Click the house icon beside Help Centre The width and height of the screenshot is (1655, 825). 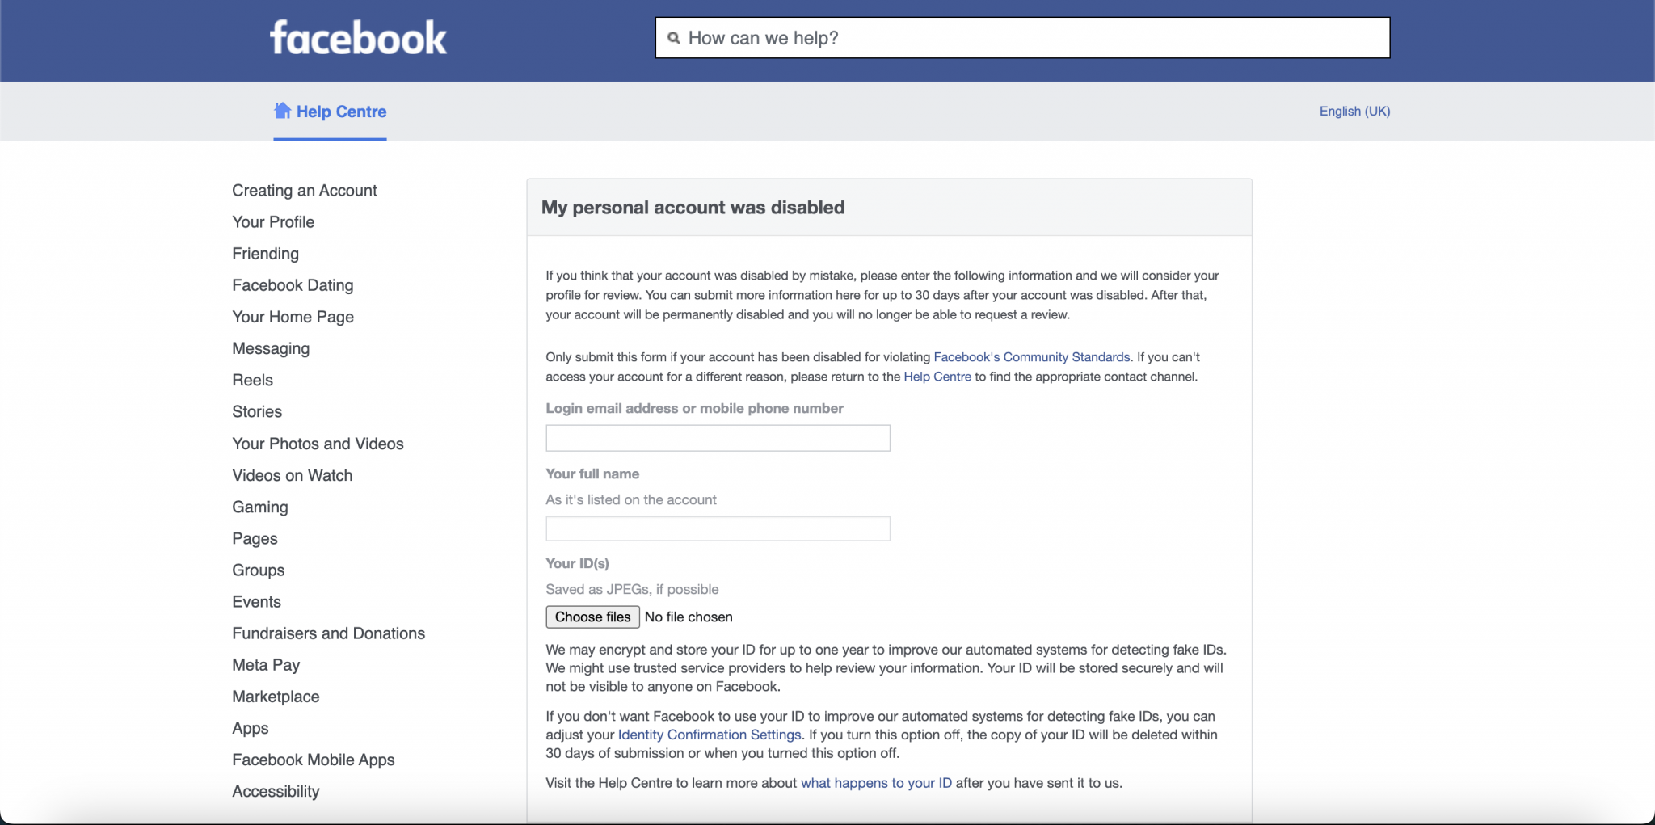point(283,111)
